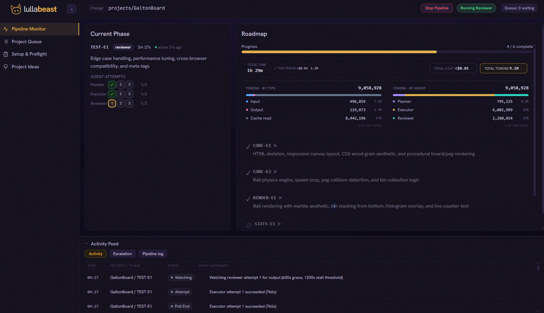Stop the running pipeline
The width and height of the screenshot is (544, 313).
[x=437, y=8]
